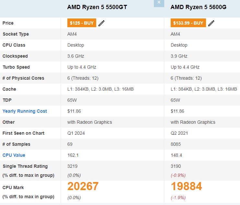Click the 3.6 GHz clockspeed value
240x205 pixels.
pos(75,56)
